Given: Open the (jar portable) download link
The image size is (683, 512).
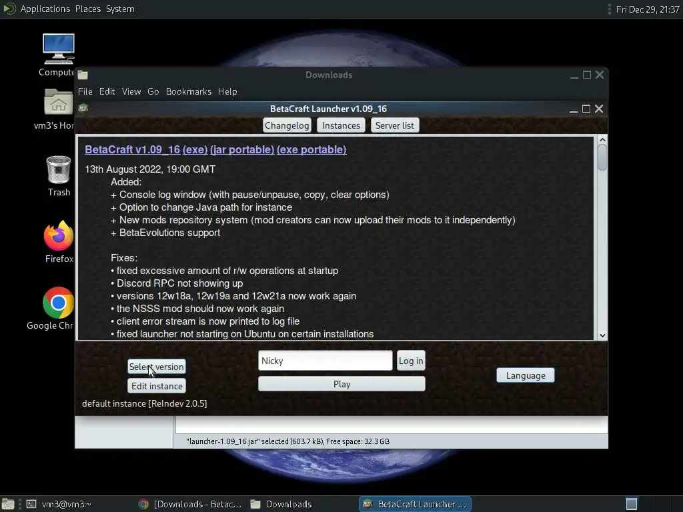Looking at the screenshot, I should pos(242,150).
